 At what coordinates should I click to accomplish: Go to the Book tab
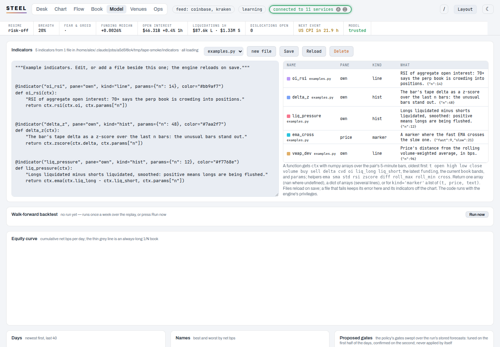click(x=97, y=9)
